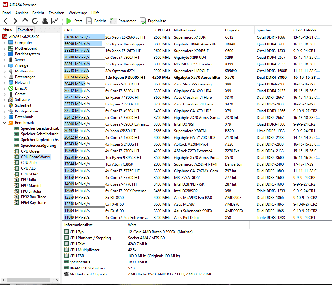Select the Motherboard tree icon
332x285 pixels.
[x=11, y=48]
